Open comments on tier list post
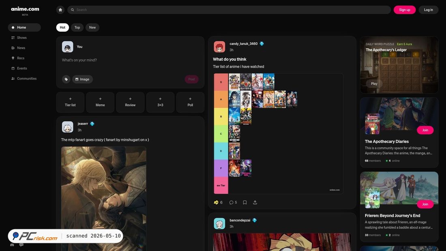 coord(233,202)
